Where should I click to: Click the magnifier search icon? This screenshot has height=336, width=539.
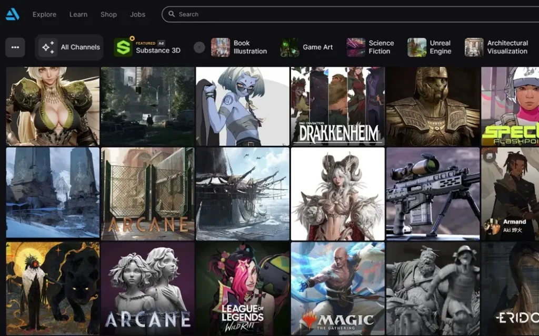pos(172,14)
